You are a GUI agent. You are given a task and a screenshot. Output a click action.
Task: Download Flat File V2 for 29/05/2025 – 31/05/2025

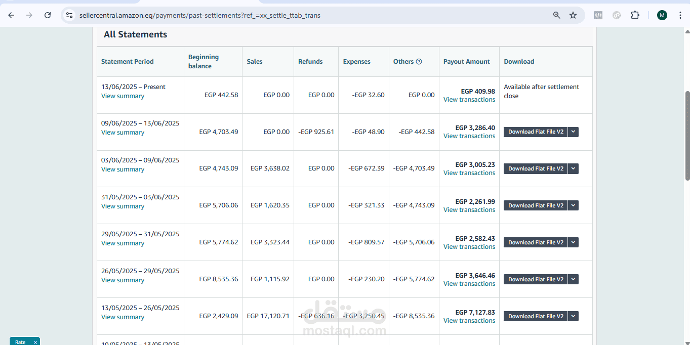point(536,242)
